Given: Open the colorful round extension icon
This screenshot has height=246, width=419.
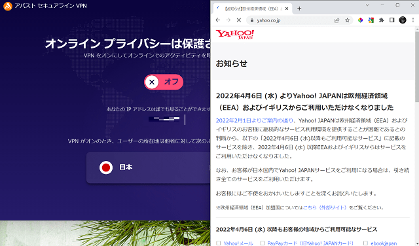Looking at the screenshot, I should (360, 20).
